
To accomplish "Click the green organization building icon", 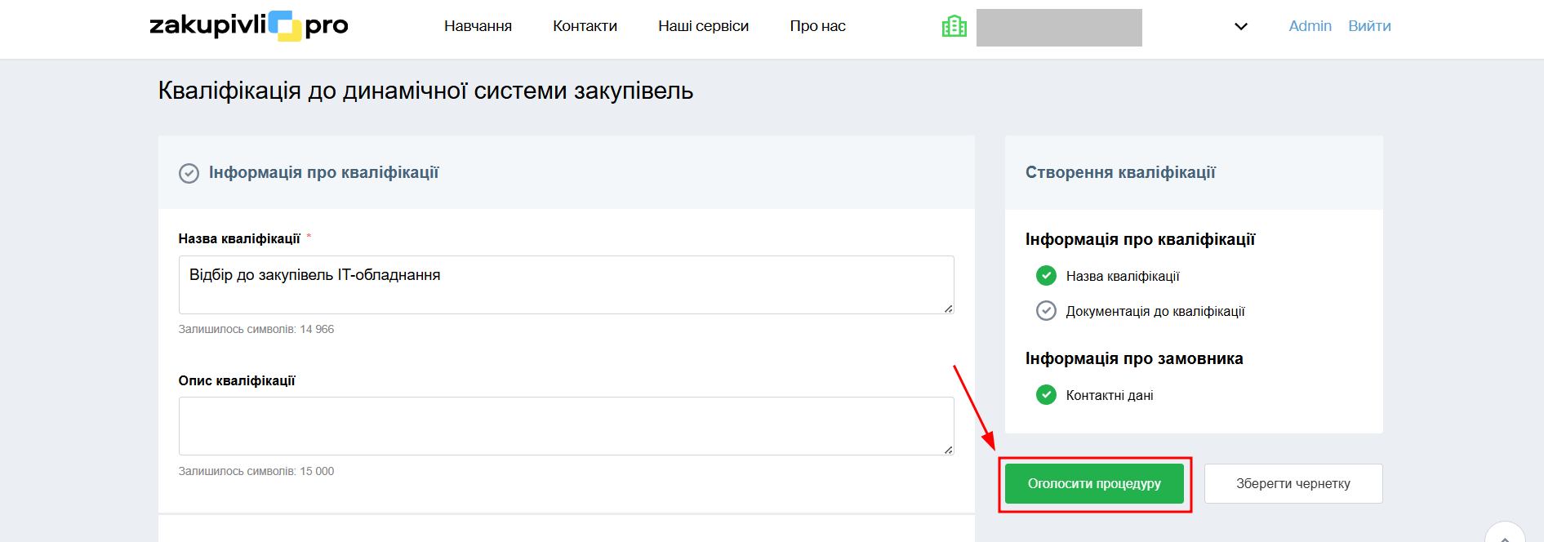I will click(954, 27).
